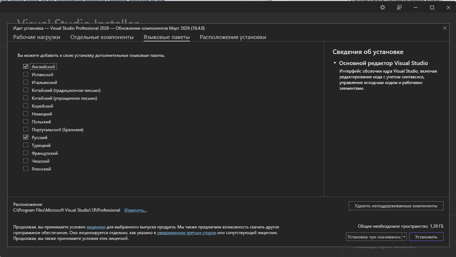The width and height of the screenshot is (456, 257).
Task: Check the Испанский language pack
Action: point(26,74)
